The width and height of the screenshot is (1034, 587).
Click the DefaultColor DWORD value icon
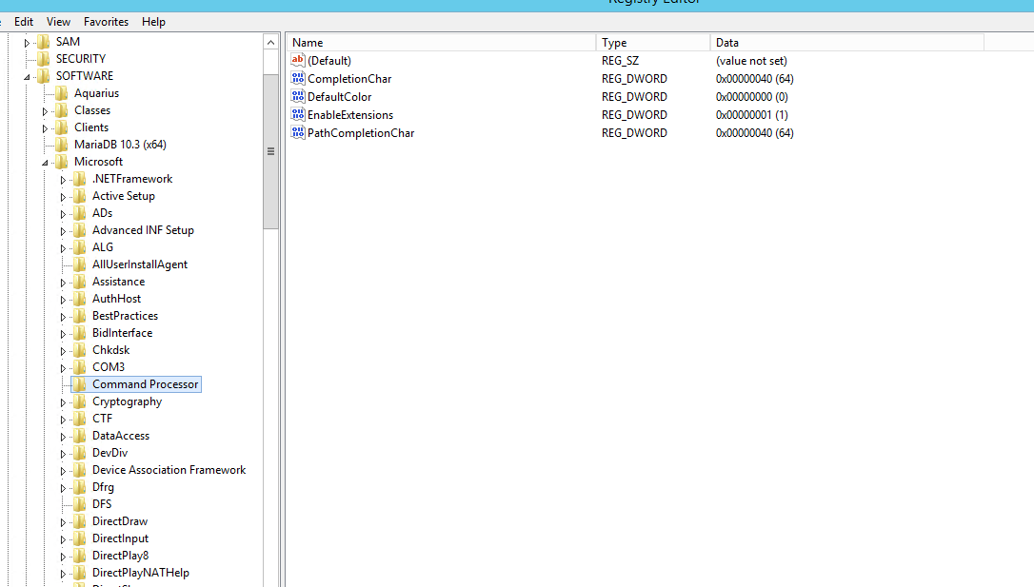298,97
